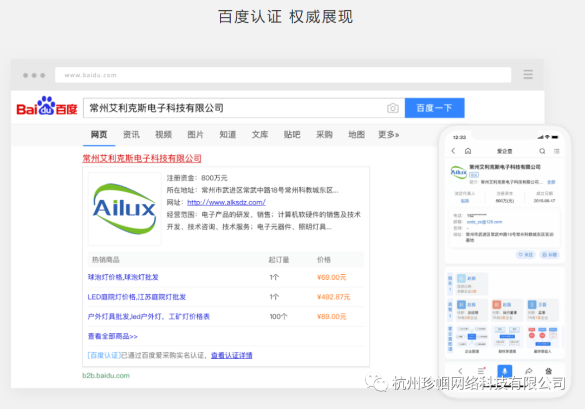Viewport: 585px width, 409px height.
Task: Tap the list icon beside the 爱企查 search
Action: coord(557,151)
